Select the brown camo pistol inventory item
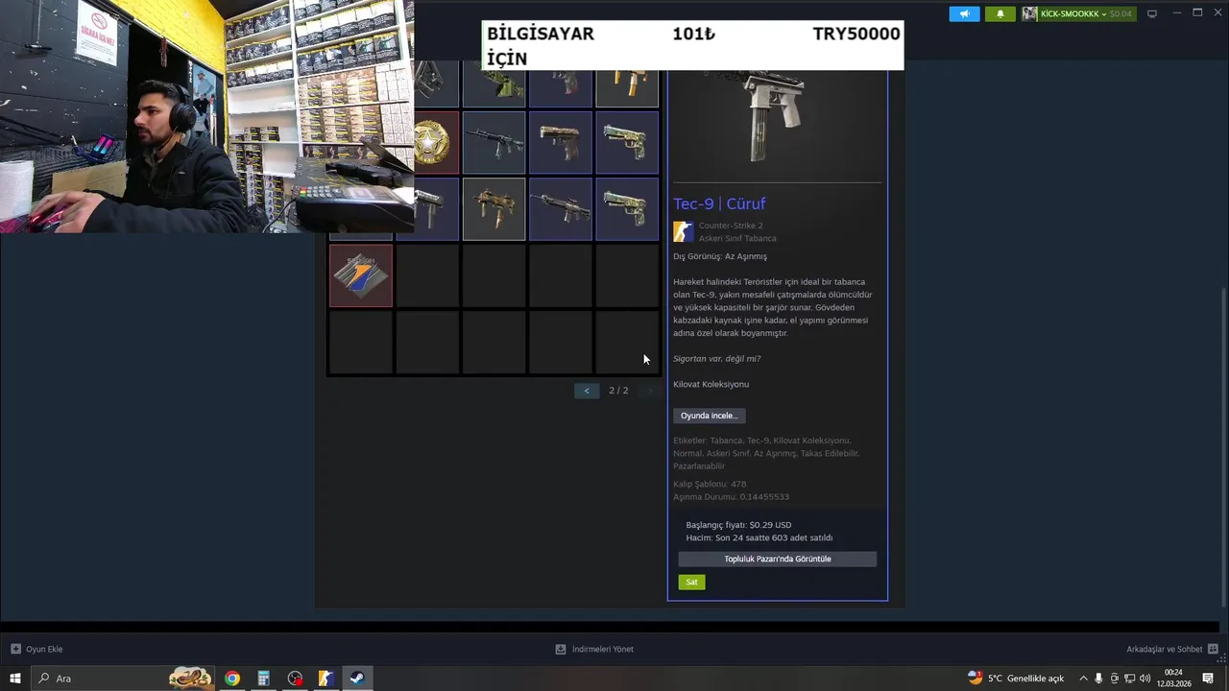Image resolution: width=1229 pixels, height=691 pixels. [x=561, y=143]
